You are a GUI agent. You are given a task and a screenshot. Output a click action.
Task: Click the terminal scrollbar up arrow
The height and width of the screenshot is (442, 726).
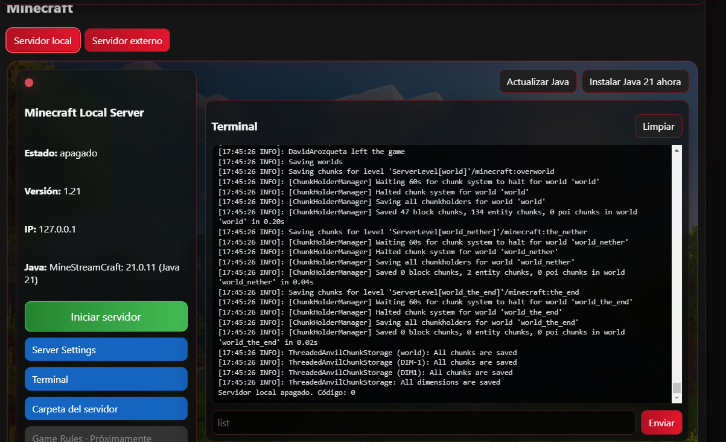(x=677, y=150)
